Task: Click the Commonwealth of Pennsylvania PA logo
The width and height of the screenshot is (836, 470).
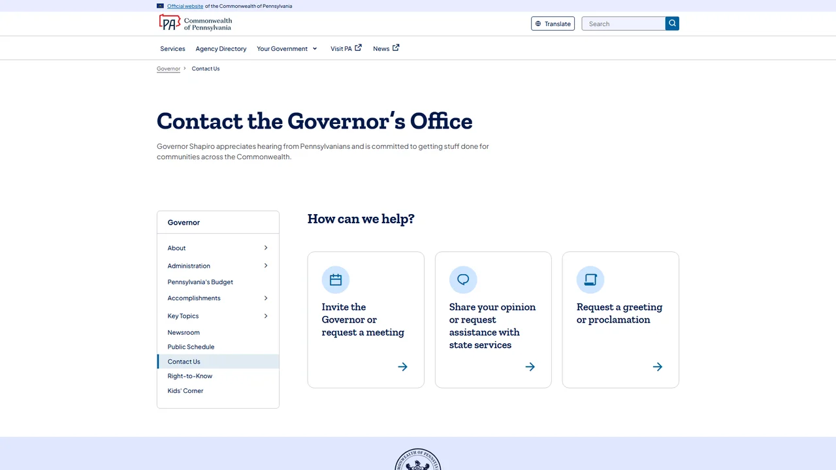Action: click(195, 23)
